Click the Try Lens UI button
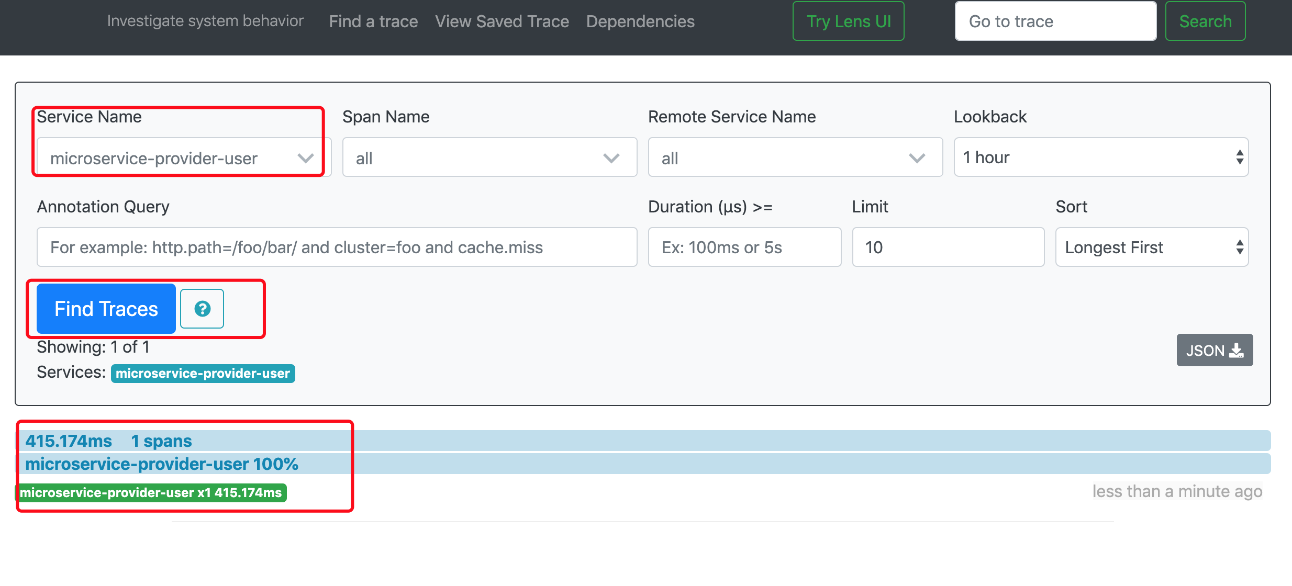Screen dimensions: 1292x586 pyautogui.click(x=848, y=21)
